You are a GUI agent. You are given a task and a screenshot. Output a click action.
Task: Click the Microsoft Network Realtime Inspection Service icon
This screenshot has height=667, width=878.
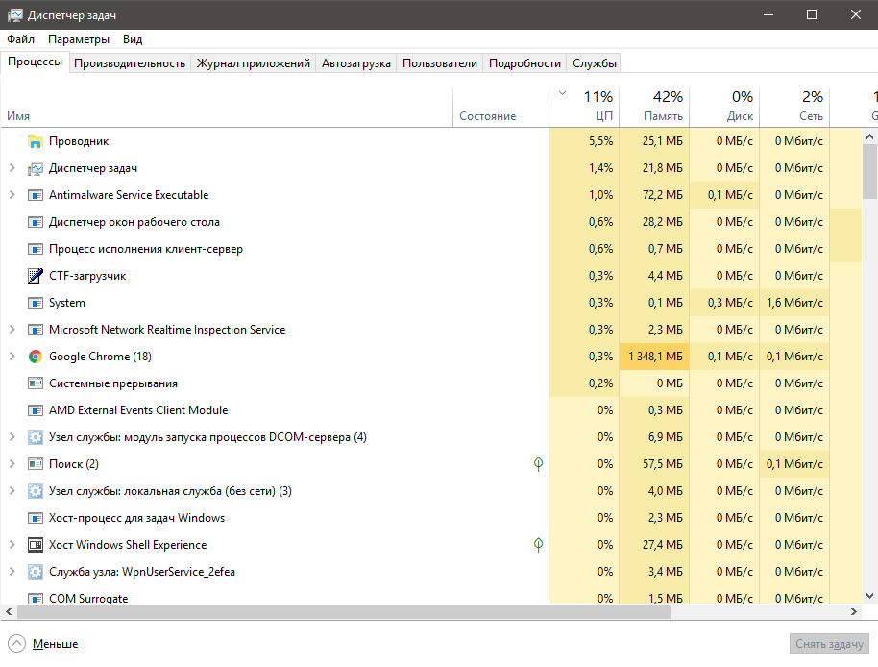point(35,329)
